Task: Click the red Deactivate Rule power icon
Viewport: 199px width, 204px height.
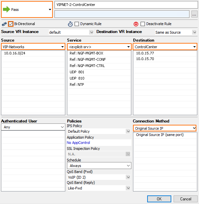Action: (136, 24)
